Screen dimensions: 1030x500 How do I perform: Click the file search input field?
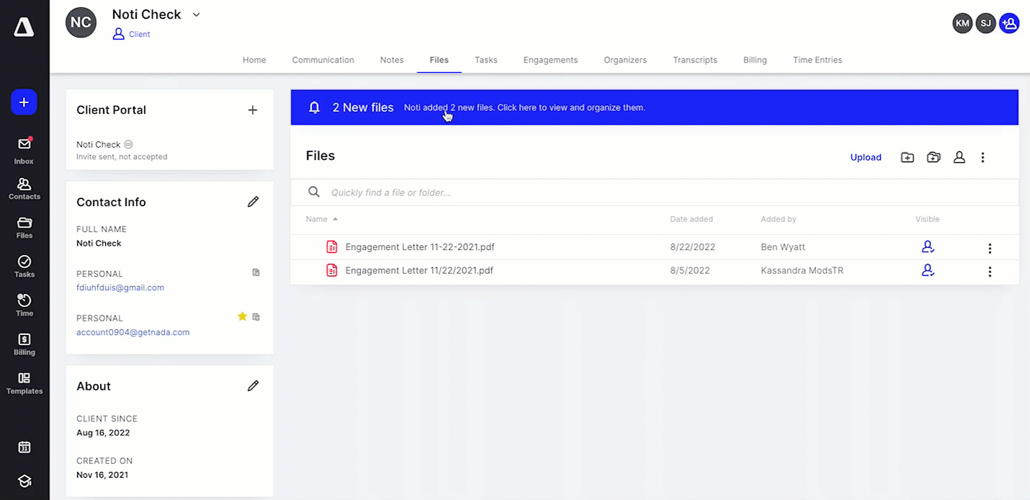[654, 192]
